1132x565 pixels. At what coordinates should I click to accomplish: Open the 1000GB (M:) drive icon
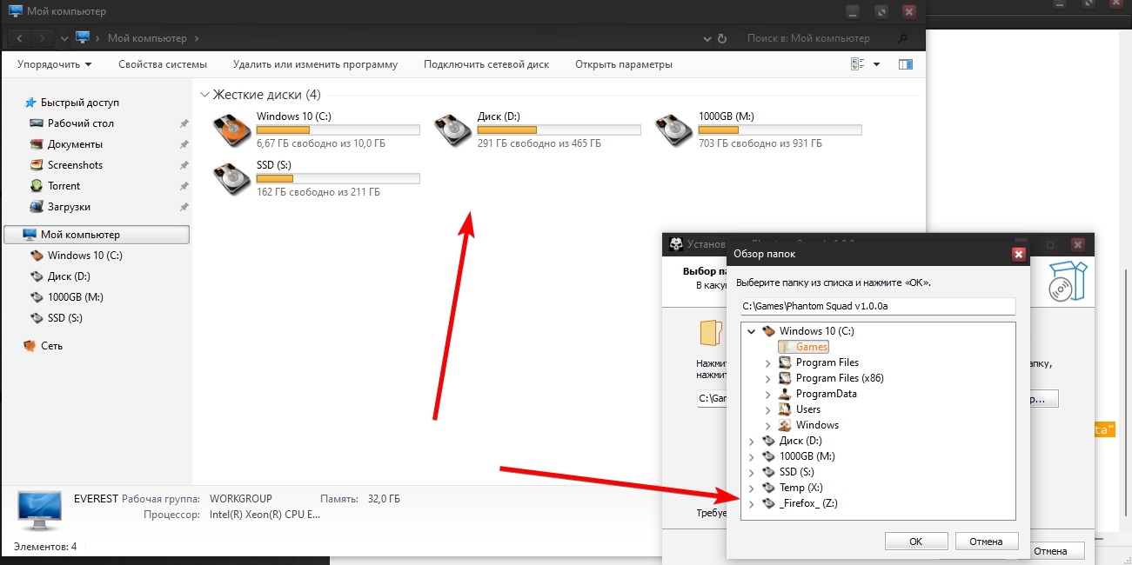pyautogui.click(x=673, y=130)
